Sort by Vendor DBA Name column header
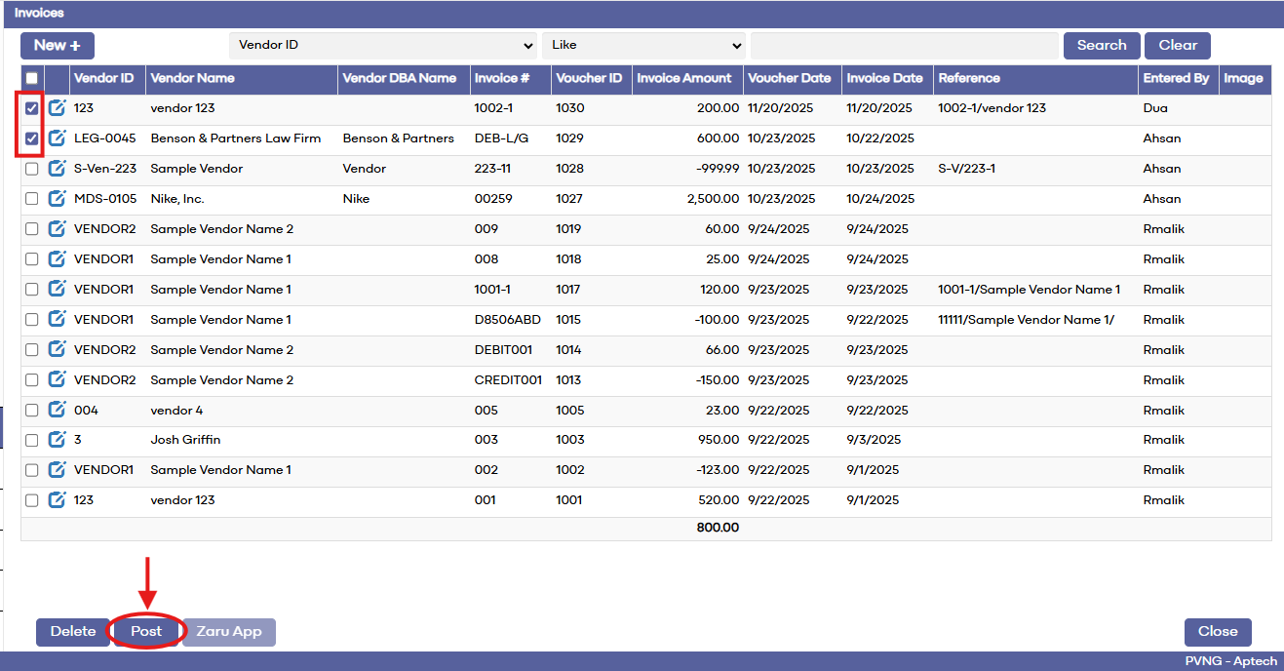1284x671 pixels. [x=400, y=79]
